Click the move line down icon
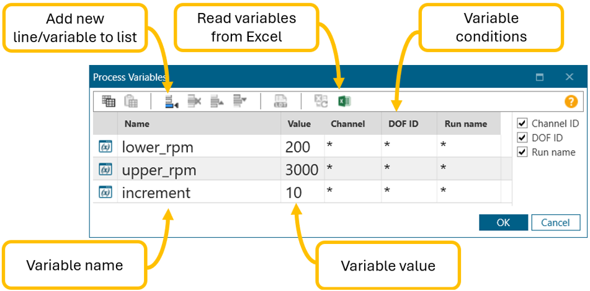 [239, 102]
